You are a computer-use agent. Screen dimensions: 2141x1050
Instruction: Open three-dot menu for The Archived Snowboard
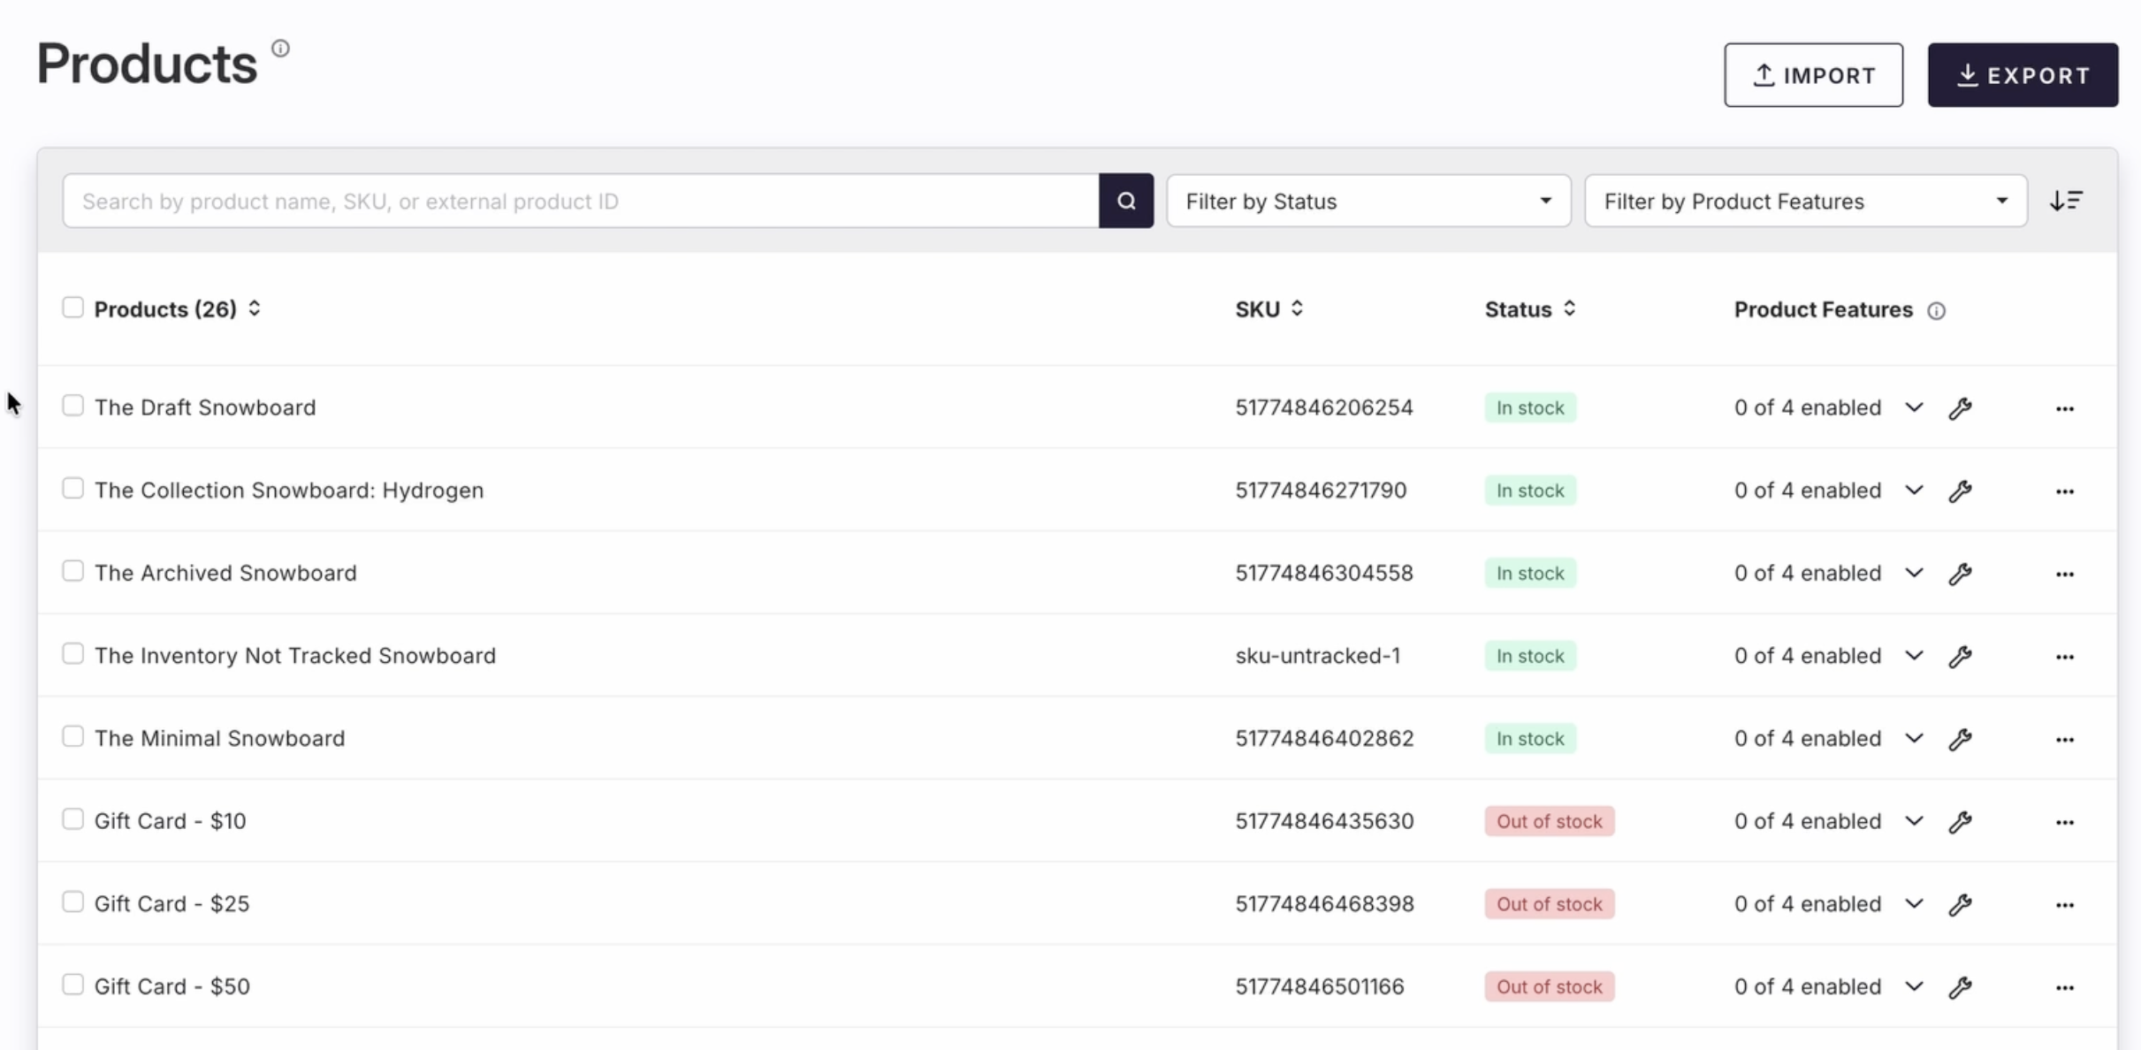point(2064,574)
